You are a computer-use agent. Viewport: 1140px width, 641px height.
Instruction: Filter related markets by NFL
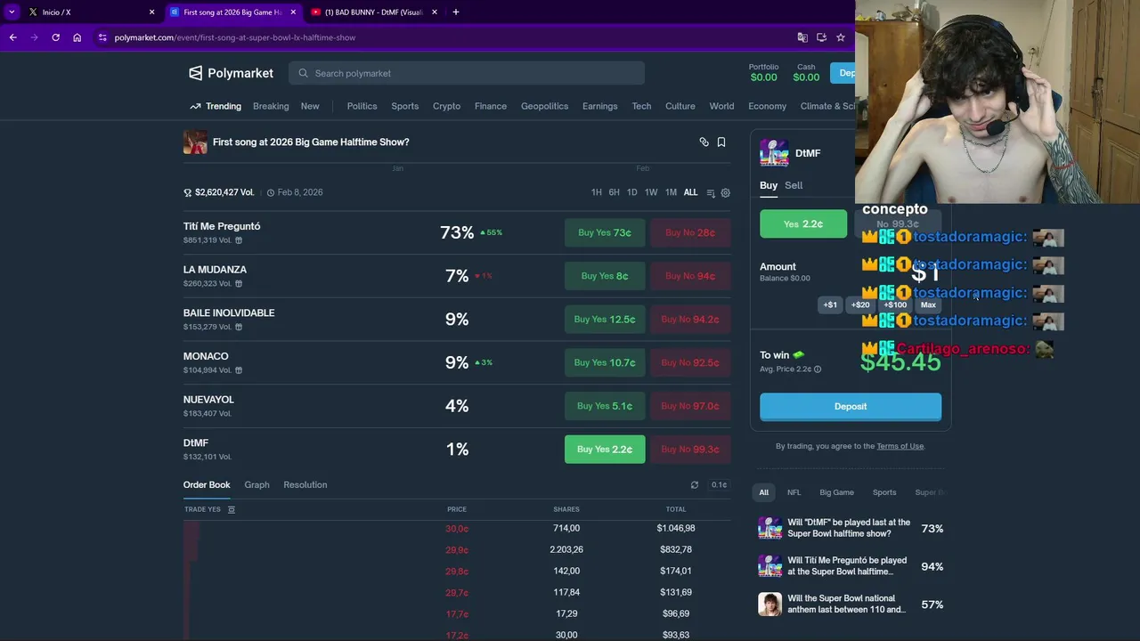pos(794,492)
